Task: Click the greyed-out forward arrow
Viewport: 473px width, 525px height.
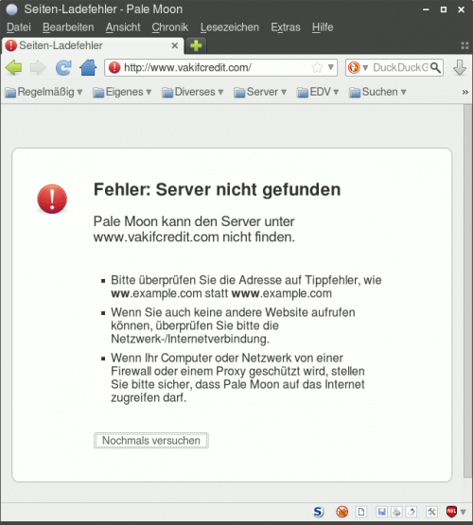Action: point(38,67)
